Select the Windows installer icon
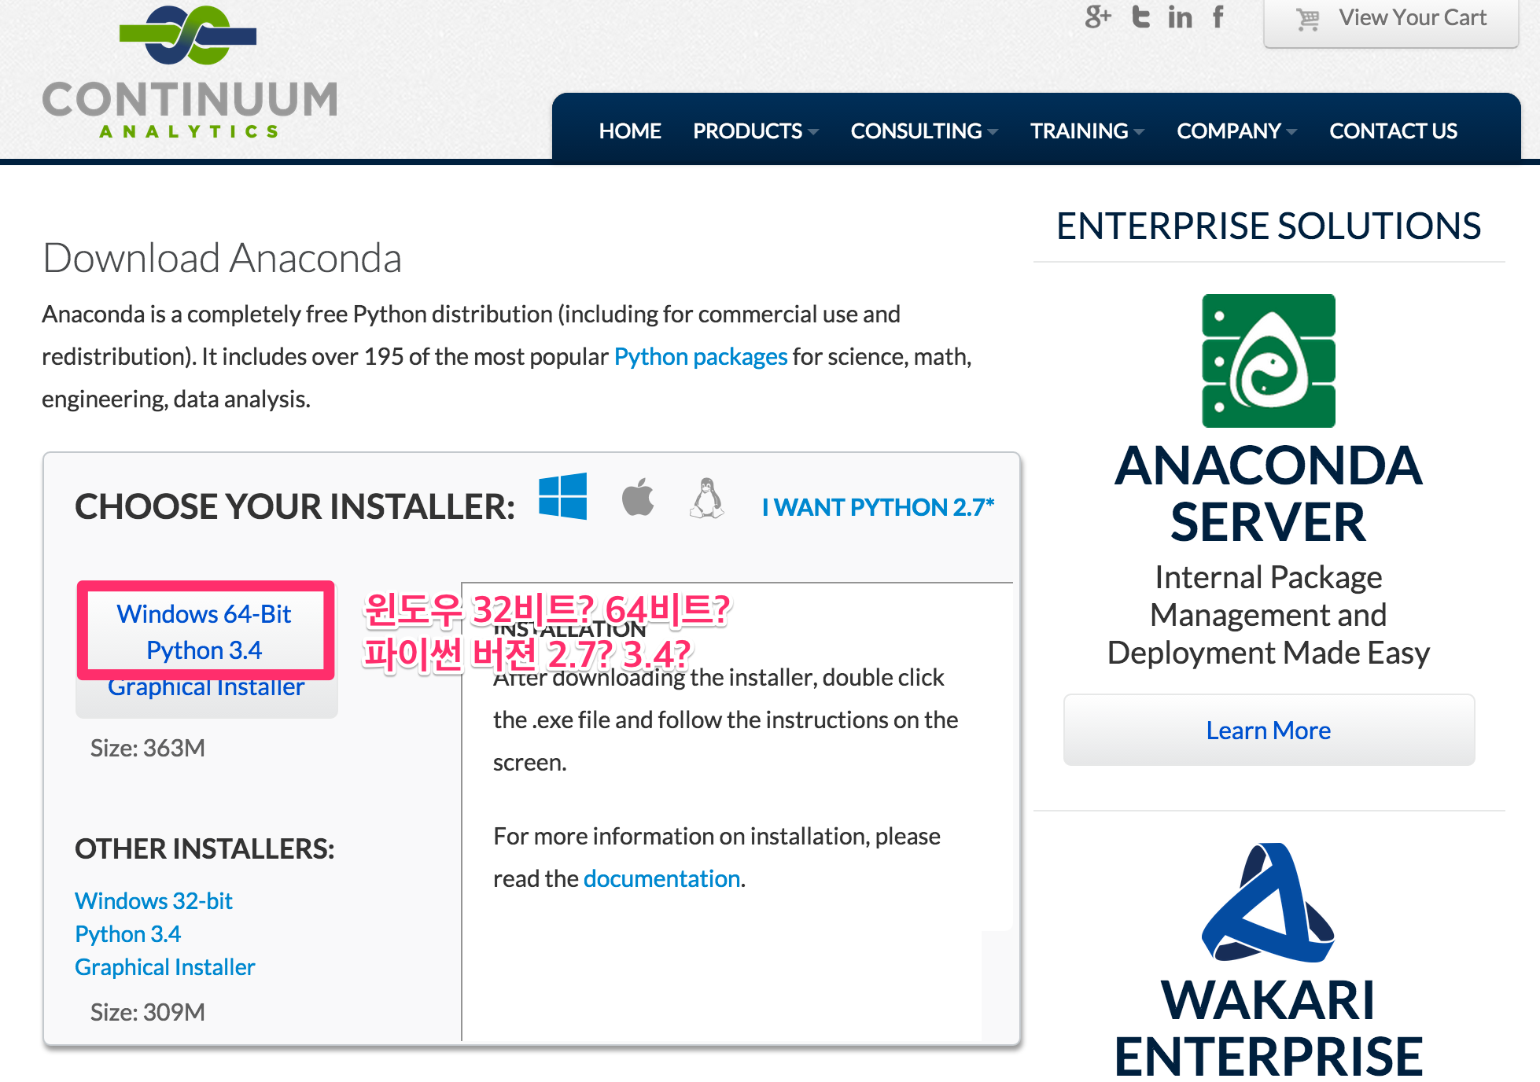The height and width of the screenshot is (1082, 1540). pyautogui.click(x=562, y=496)
